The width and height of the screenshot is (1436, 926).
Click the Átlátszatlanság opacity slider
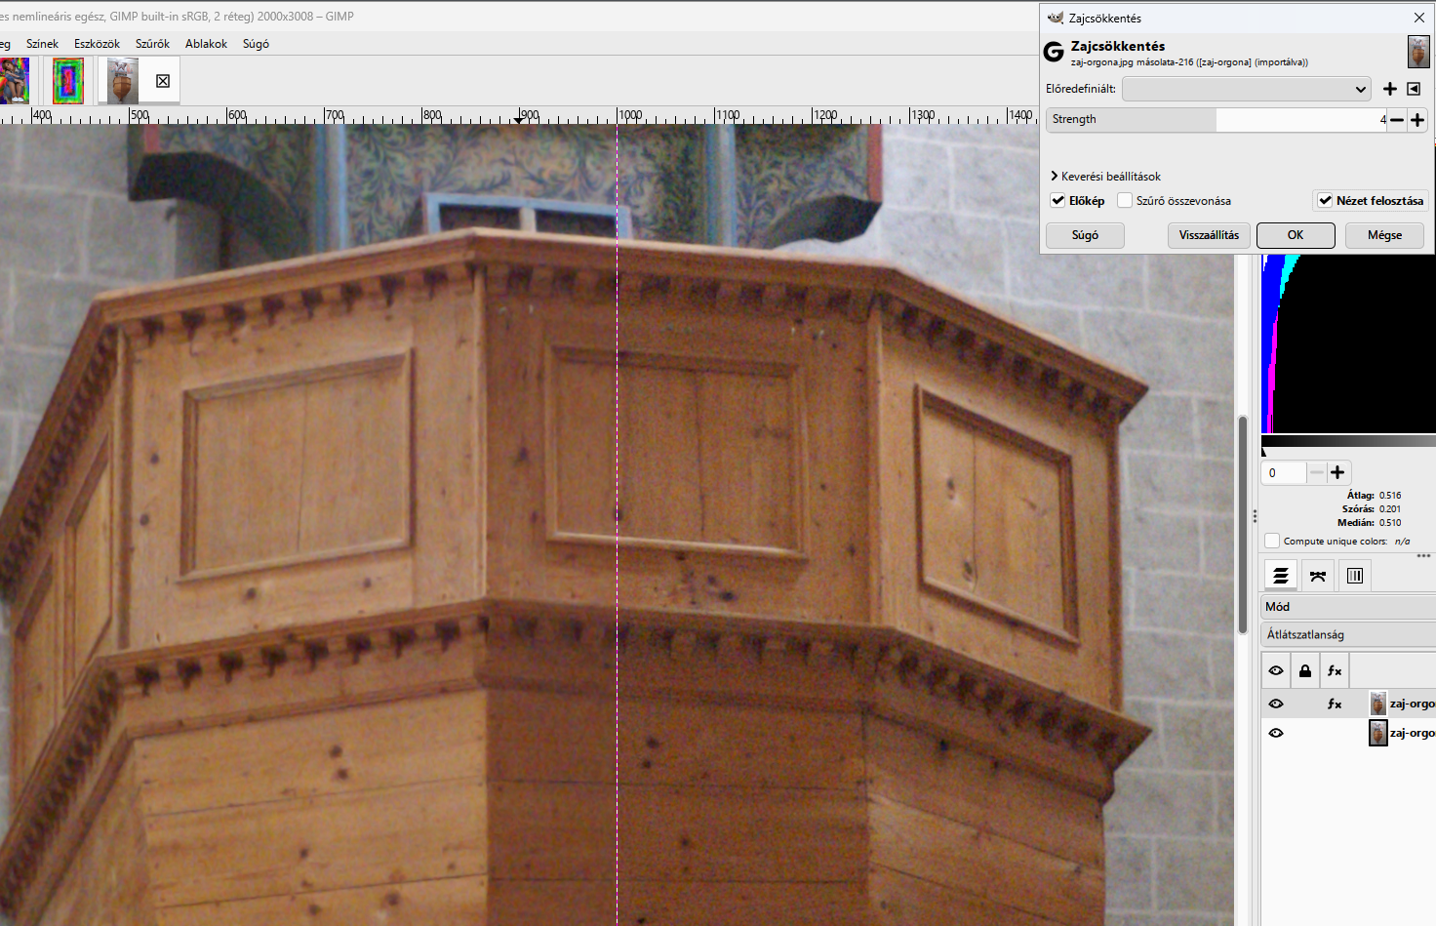point(1348,634)
